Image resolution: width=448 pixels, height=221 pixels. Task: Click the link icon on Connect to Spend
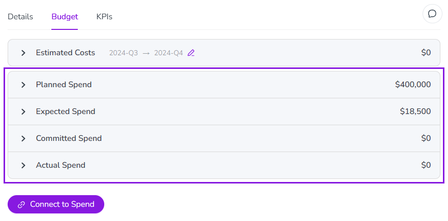tap(21, 204)
